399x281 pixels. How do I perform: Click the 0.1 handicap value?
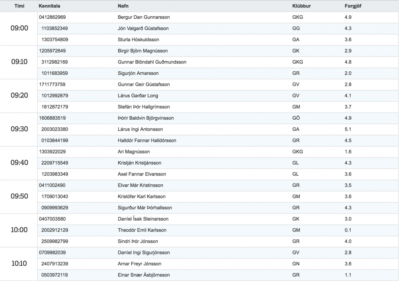click(x=348, y=230)
